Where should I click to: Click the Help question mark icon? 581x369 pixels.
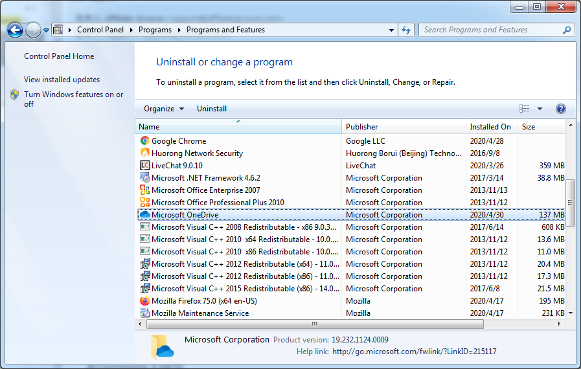click(x=561, y=109)
